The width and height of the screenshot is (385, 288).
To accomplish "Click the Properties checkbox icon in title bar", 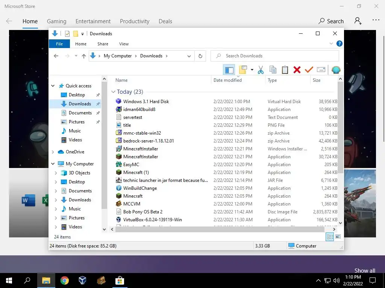I will (x=67, y=34).
